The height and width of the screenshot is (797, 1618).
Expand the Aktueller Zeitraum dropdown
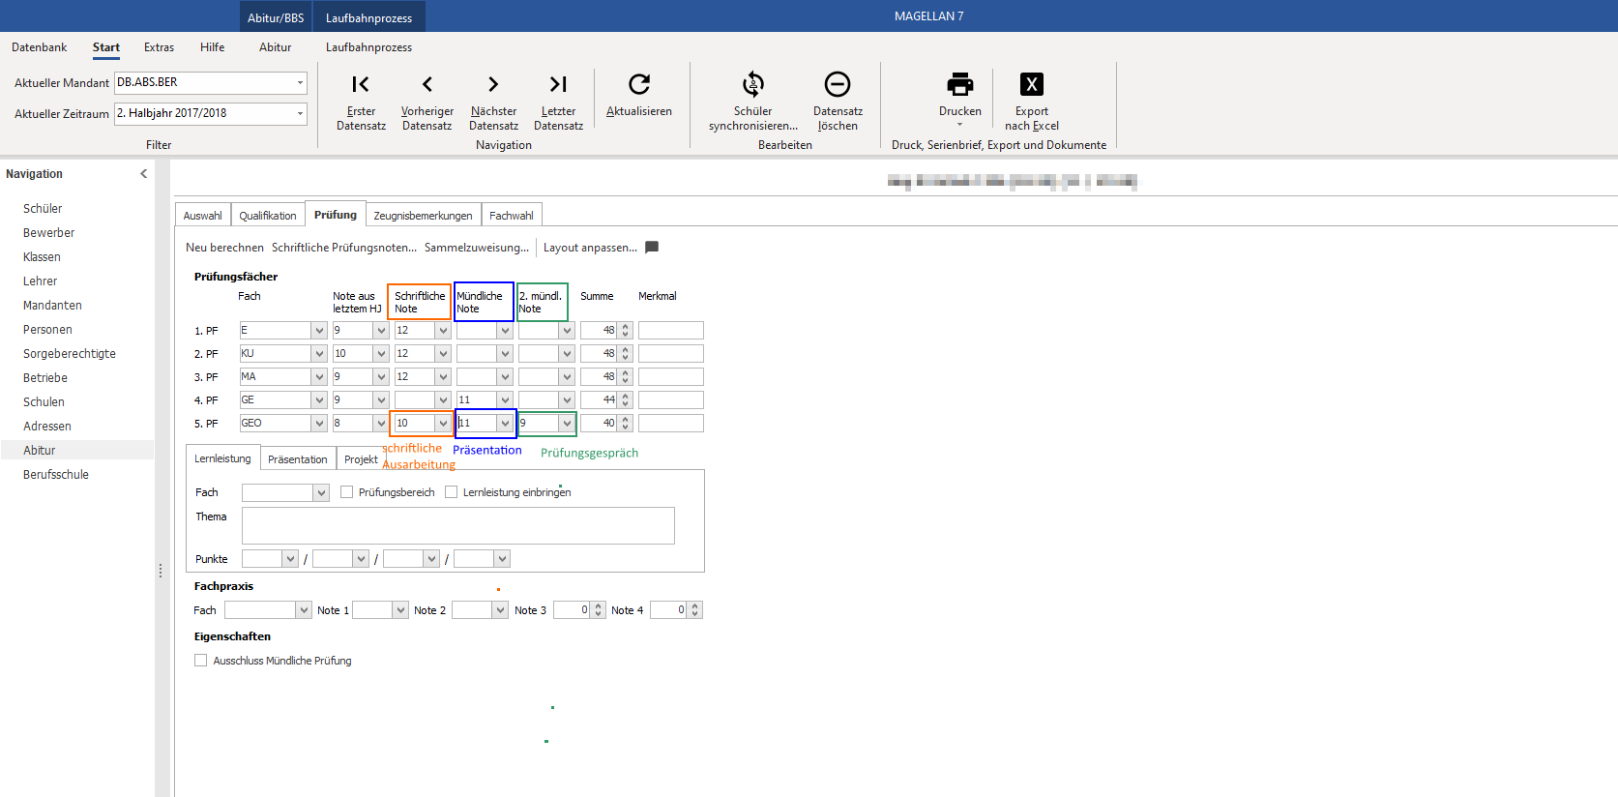pos(300,114)
